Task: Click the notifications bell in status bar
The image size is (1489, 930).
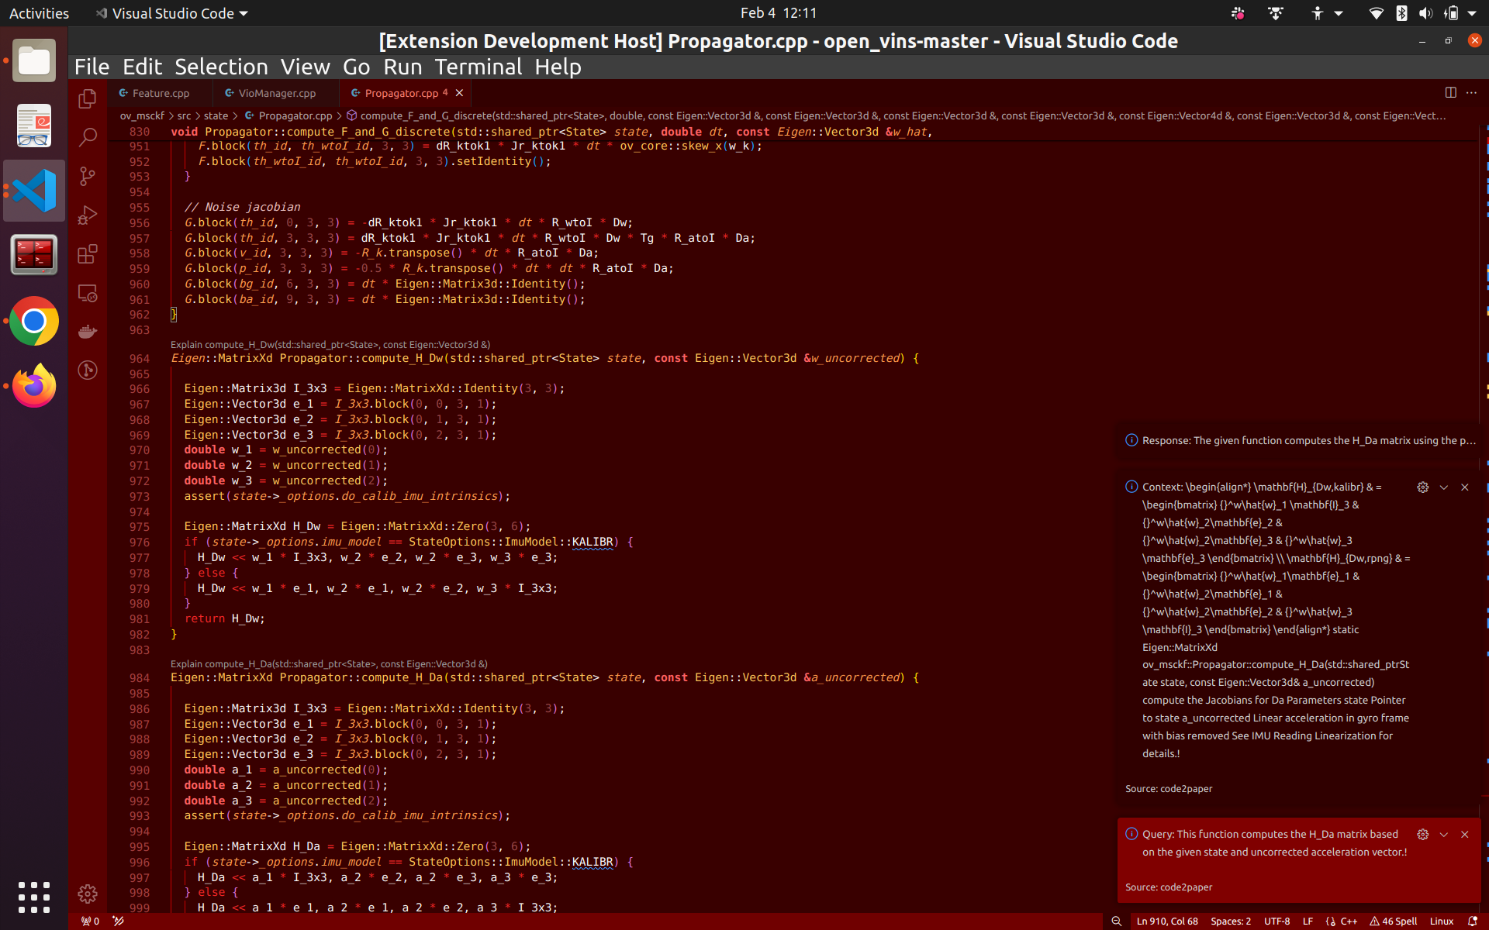Action: 1472,921
